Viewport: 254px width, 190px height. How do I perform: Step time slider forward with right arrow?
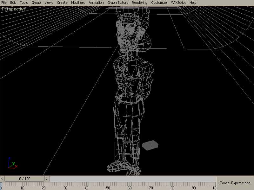(x=47, y=179)
